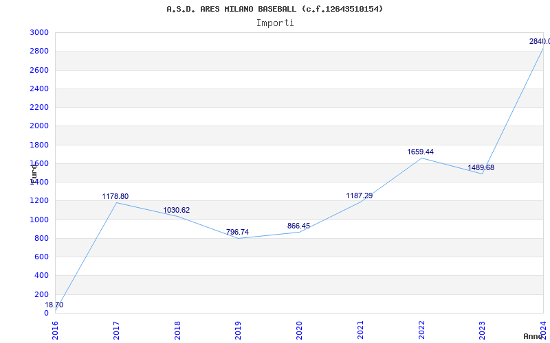Click the 2022 x-axis year label
The width and height of the screenshot is (550, 343).
[x=421, y=330]
